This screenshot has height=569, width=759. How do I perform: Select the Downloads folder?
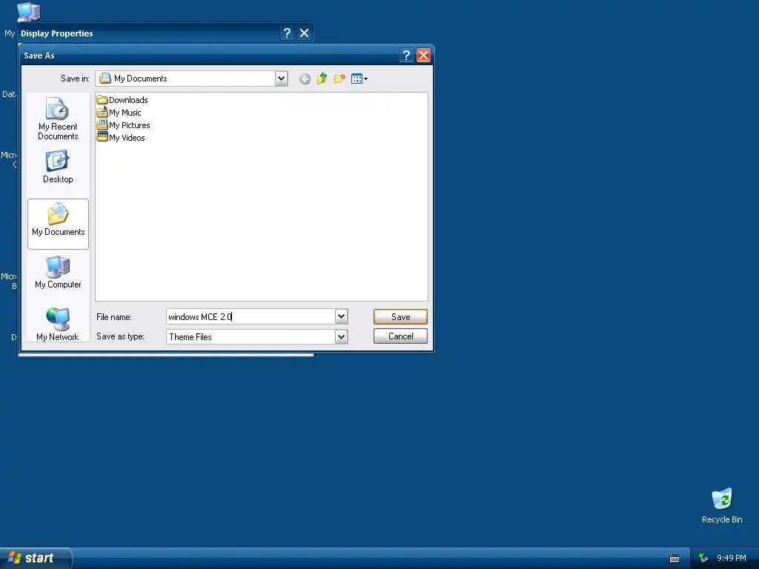pos(122,100)
